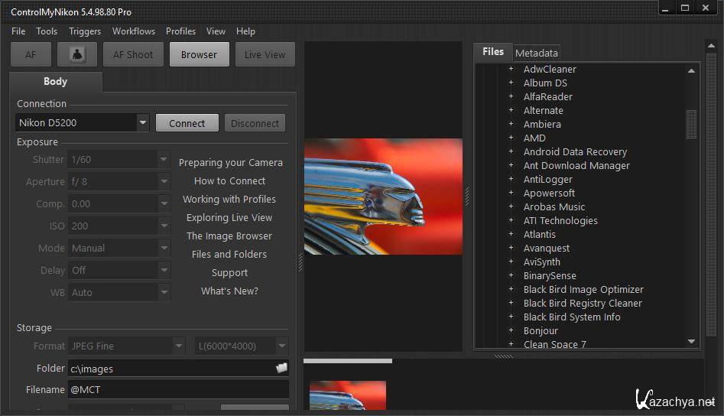Open the Workflows menu
Image resolution: width=724 pixels, height=416 pixels.
tap(134, 31)
